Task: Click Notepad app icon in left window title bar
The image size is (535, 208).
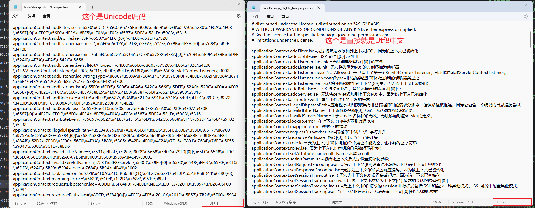Action: click(15, 7)
